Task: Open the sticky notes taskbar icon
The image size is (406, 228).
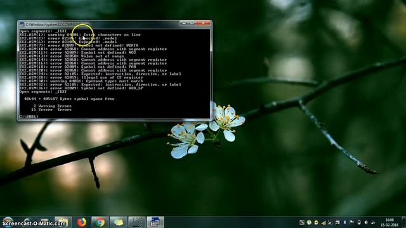Action: 119,222
